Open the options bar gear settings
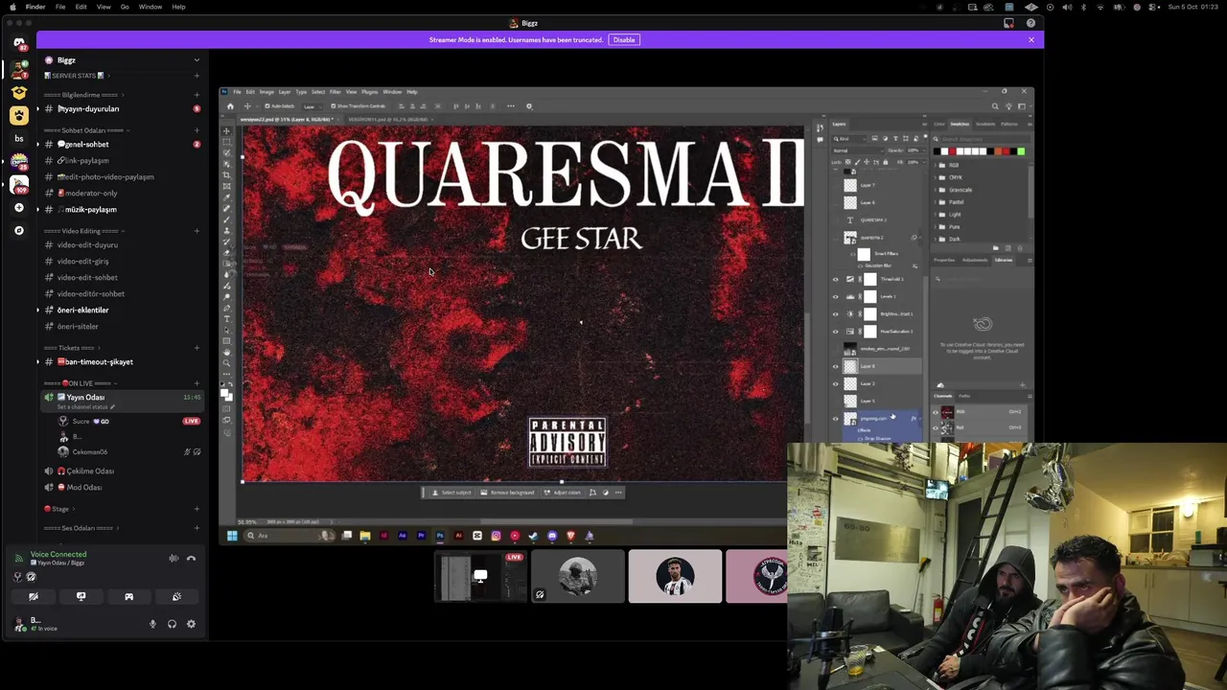This screenshot has height=690, width=1227. pyautogui.click(x=529, y=106)
